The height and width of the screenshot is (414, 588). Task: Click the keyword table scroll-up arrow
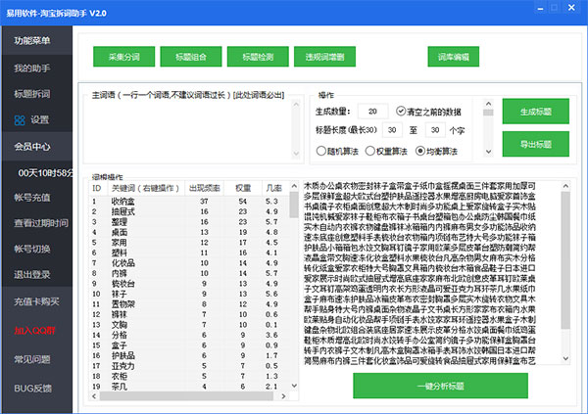click(x=294, y=186)
